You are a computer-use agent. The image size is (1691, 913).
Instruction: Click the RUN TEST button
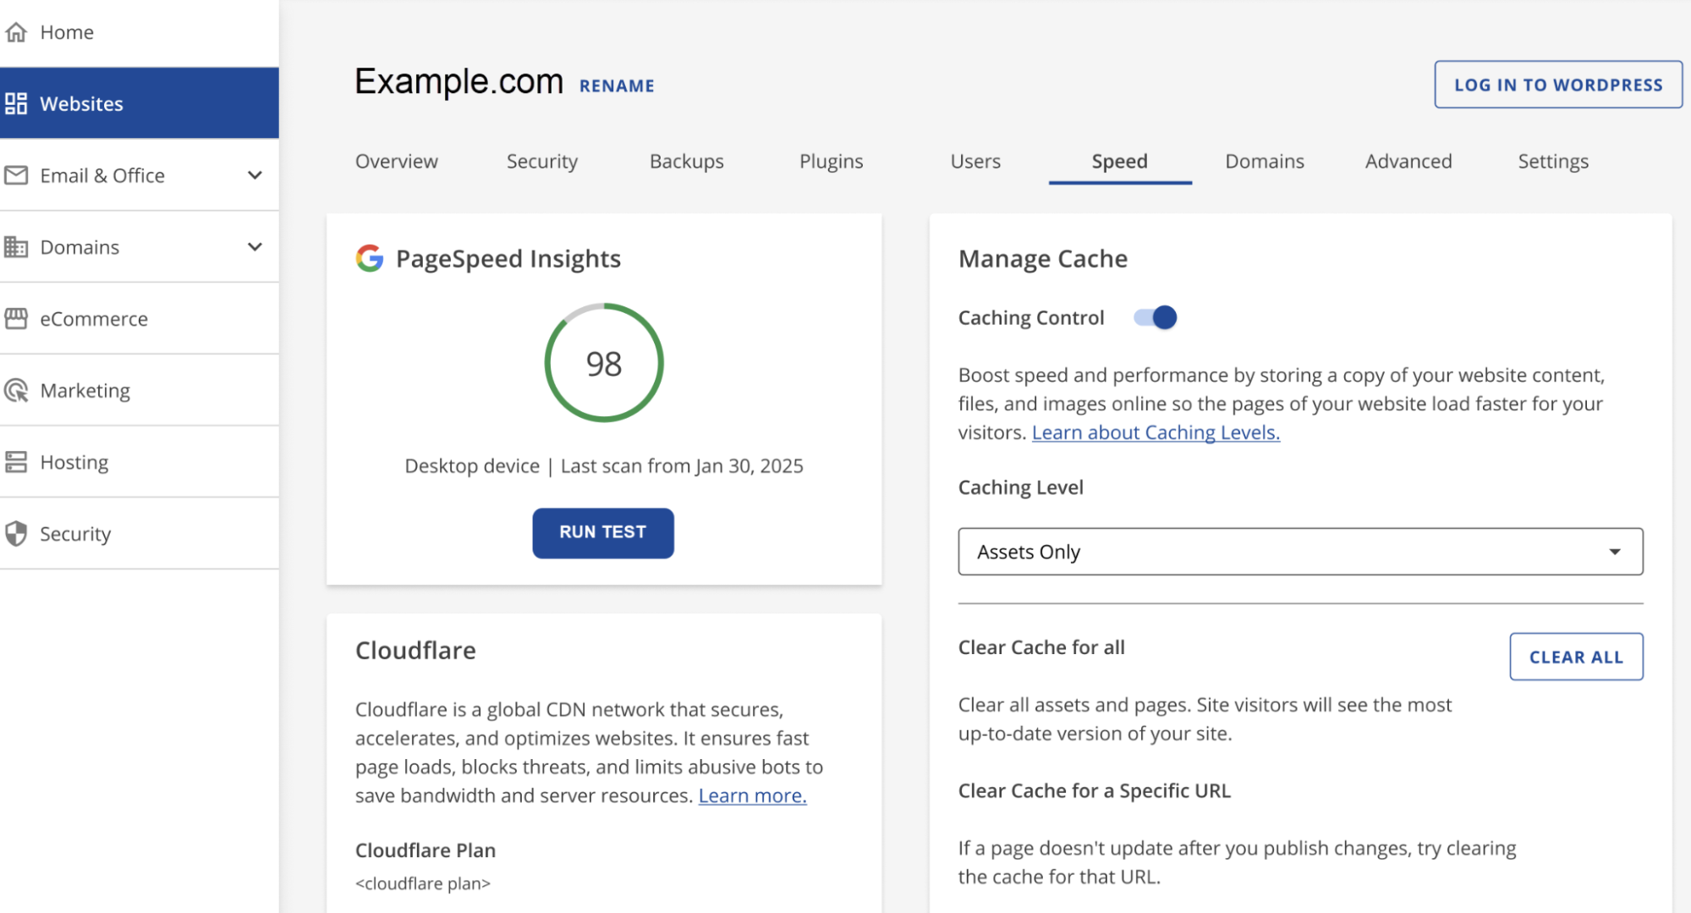click(603, 533)
